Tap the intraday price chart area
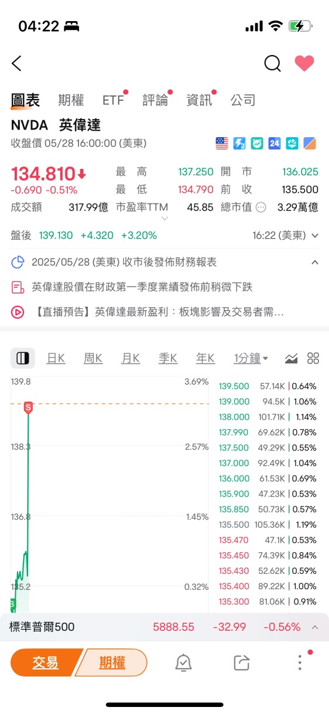The image size is (329, 714). pos(109,495)
